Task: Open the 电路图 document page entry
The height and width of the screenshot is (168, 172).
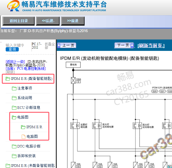Action: 32,136
